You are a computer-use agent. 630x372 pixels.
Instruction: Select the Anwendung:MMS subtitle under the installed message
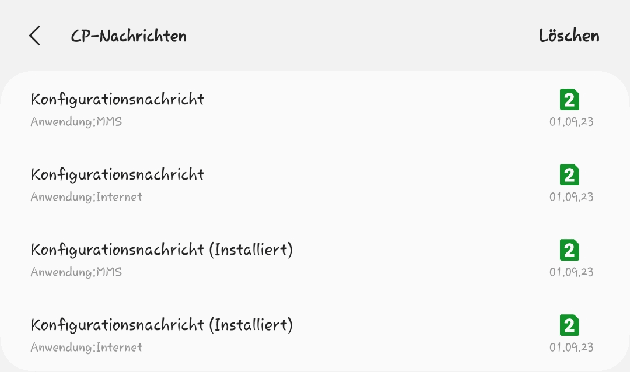point(76,272)
